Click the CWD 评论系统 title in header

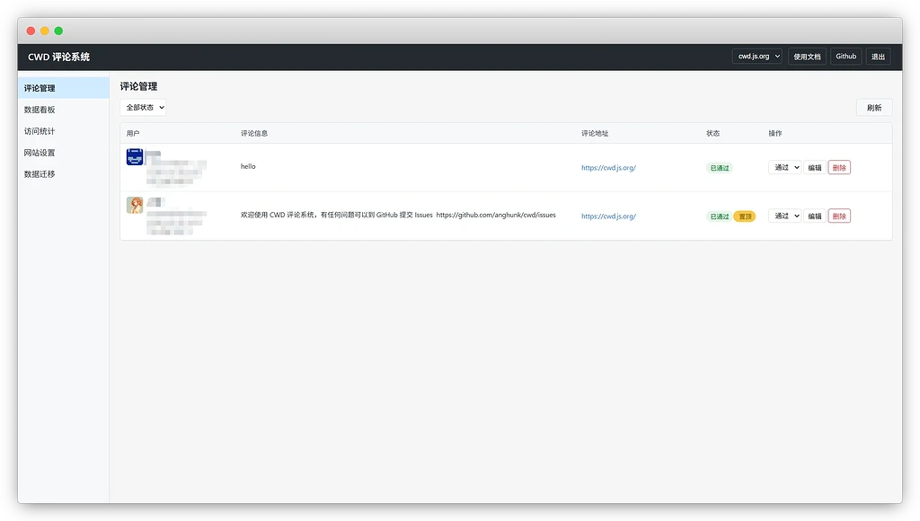(58, 57)
